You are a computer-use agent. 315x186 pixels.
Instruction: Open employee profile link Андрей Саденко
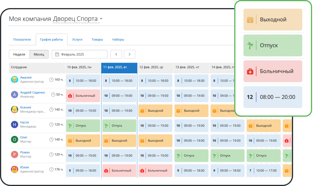pos(33,92)
